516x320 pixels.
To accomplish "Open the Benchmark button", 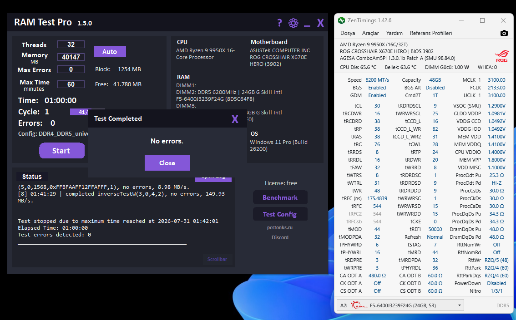I will coord(280,197).
